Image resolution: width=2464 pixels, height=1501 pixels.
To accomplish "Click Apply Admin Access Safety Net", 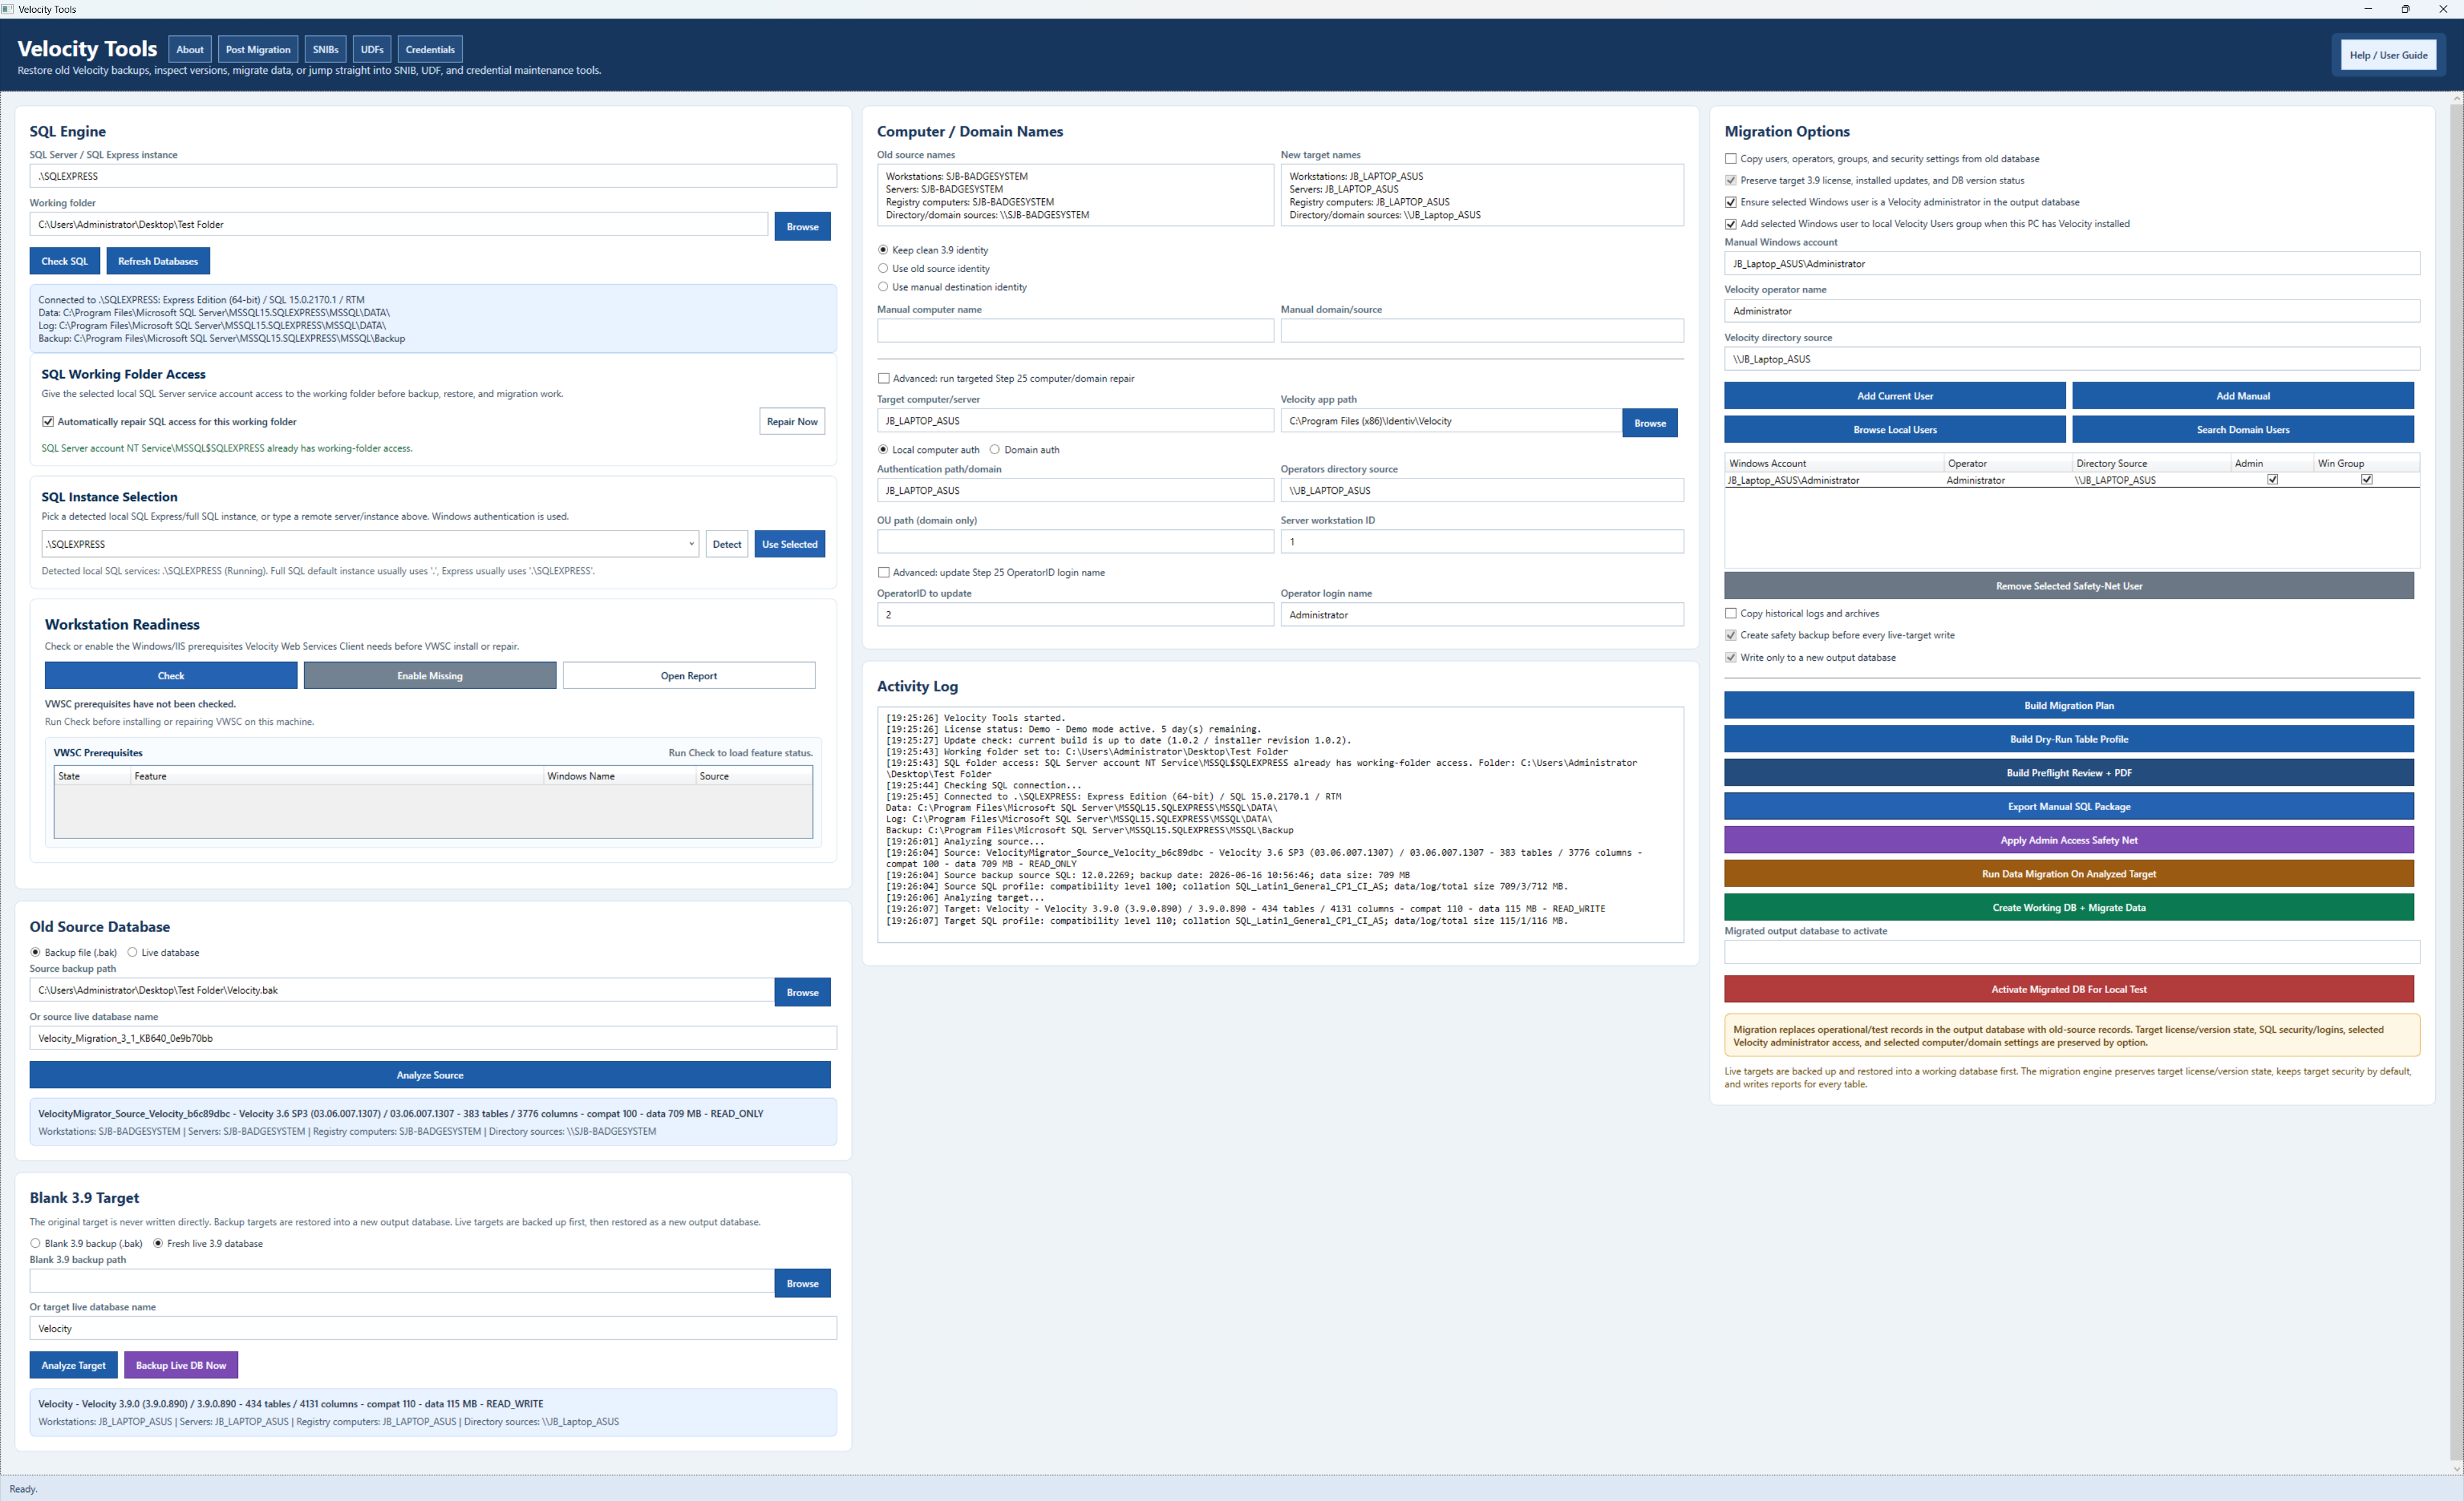I will click(x=2069, y=840).
